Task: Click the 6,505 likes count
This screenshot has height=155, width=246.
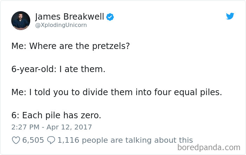Action: point(33,140)
